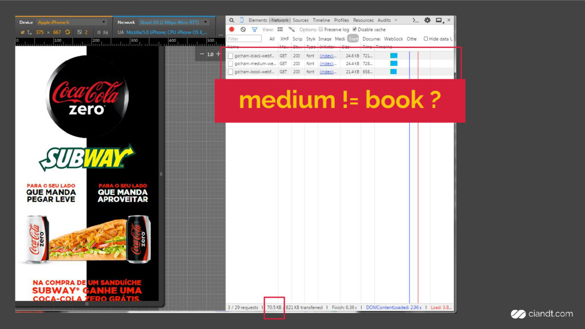Open the Resources tab

pos(363,20)
